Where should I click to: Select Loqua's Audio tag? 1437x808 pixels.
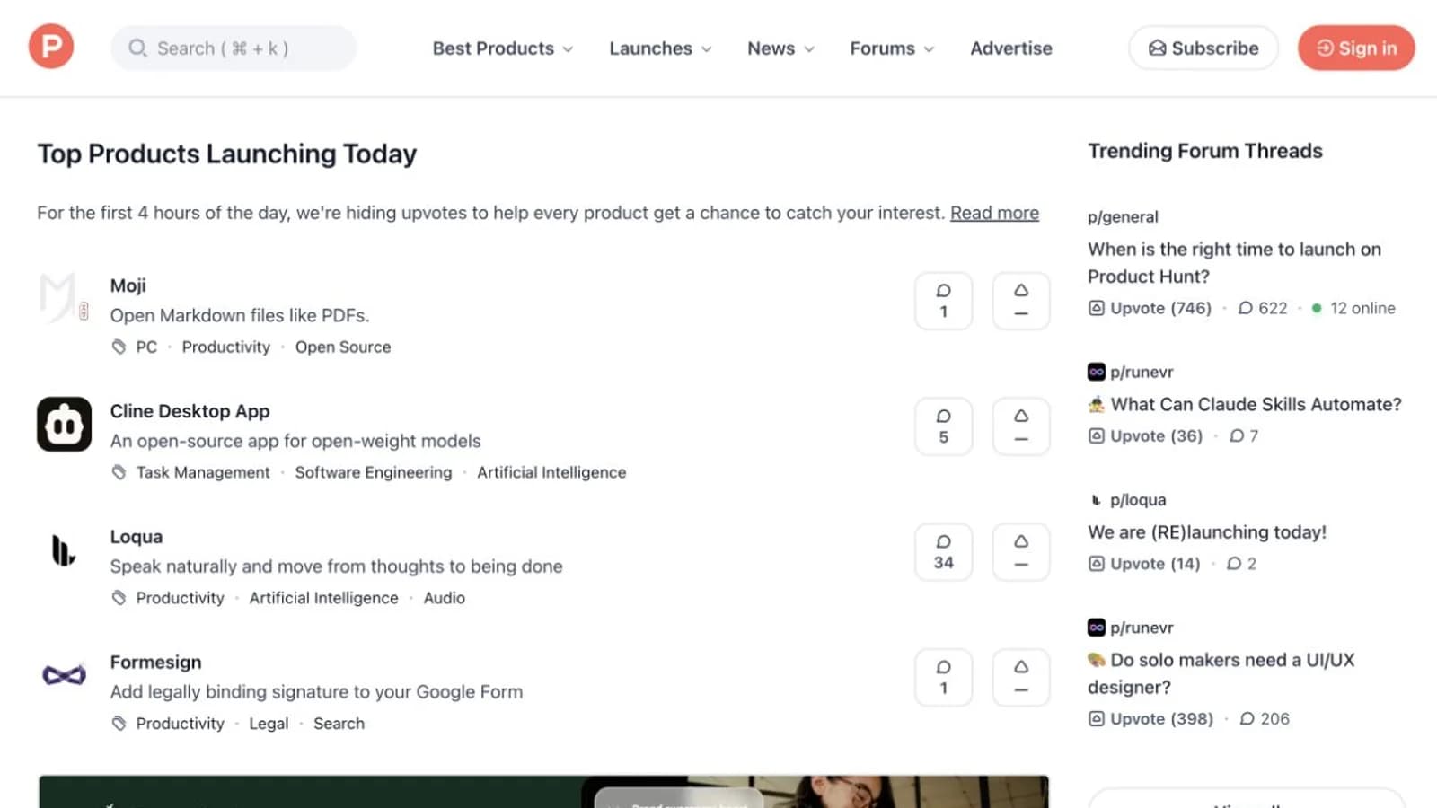[445, 598]
